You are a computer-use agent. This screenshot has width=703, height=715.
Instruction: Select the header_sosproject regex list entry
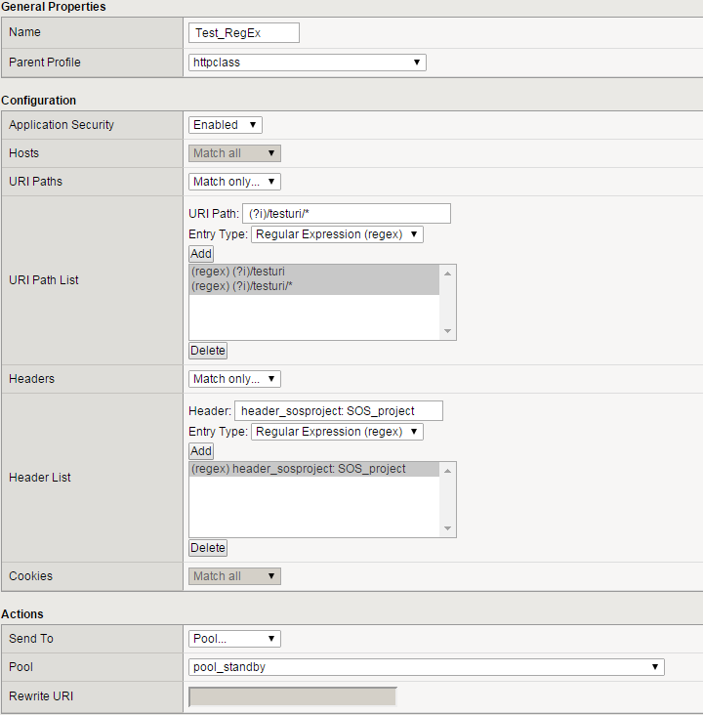pyautogui.click(x=312, y=469)
